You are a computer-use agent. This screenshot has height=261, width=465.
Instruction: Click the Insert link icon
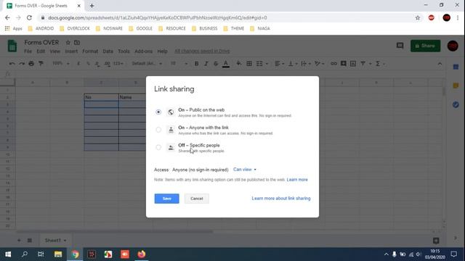[x=333, y=64]
